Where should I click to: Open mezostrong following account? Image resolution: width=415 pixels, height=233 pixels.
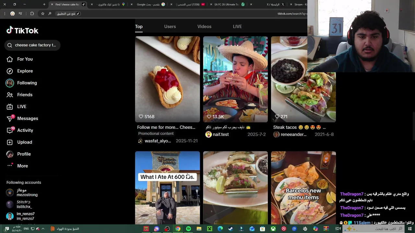(27, 193)
